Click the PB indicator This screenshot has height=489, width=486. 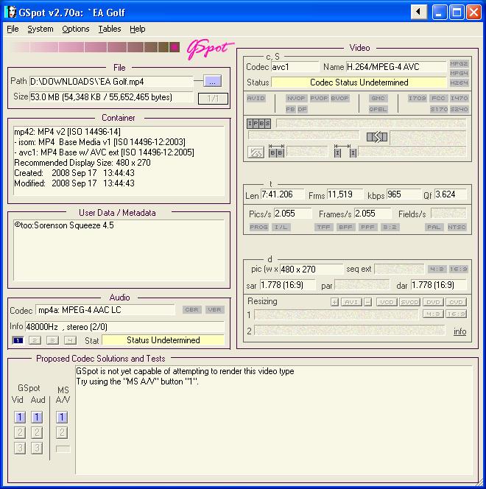coord(290,109)
